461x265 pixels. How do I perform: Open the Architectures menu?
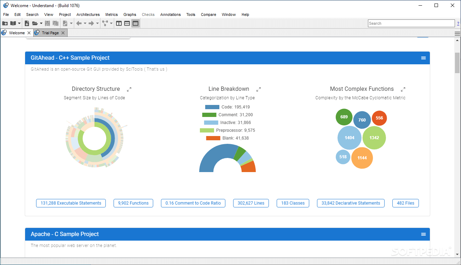88,14
